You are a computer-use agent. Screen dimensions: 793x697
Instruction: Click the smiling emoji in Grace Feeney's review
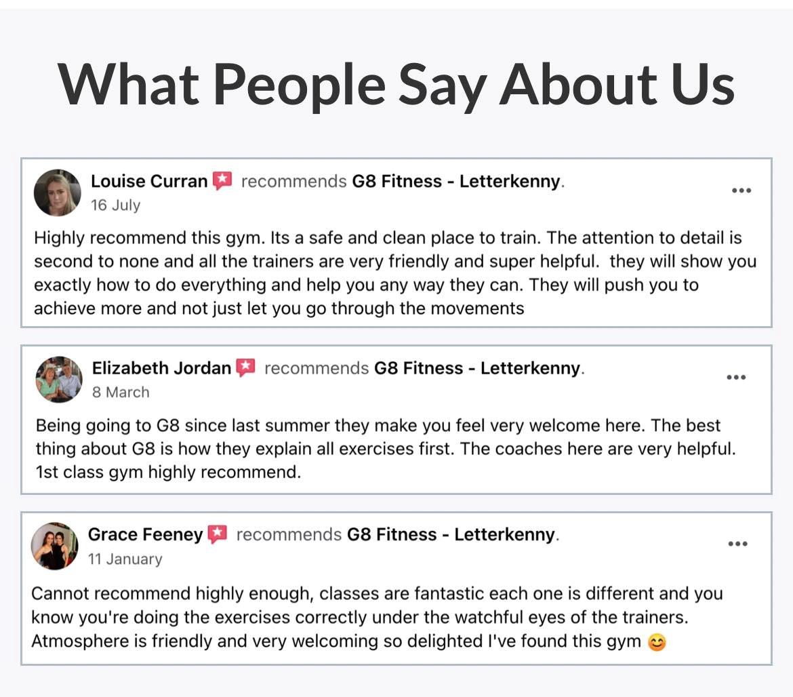coord(656,641)
